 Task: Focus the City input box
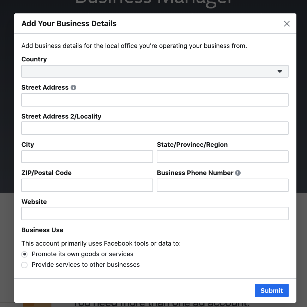pyautogui.click(x=87, y=157)
